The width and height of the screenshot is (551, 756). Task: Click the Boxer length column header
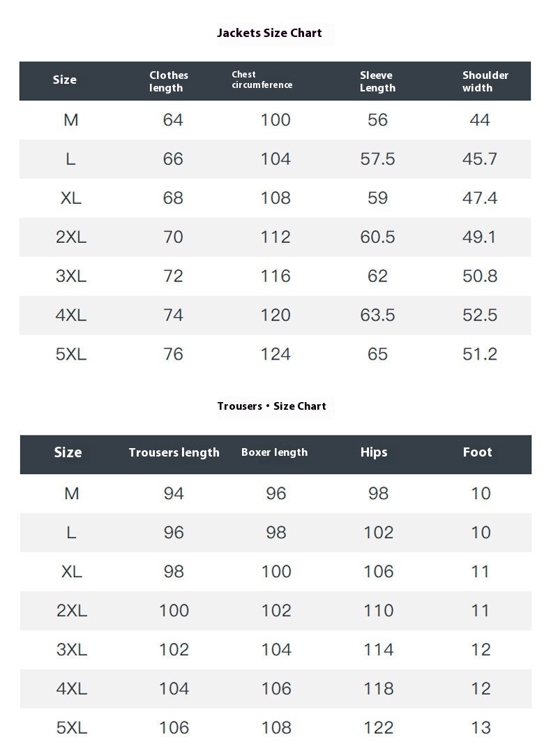pos(274,452)
